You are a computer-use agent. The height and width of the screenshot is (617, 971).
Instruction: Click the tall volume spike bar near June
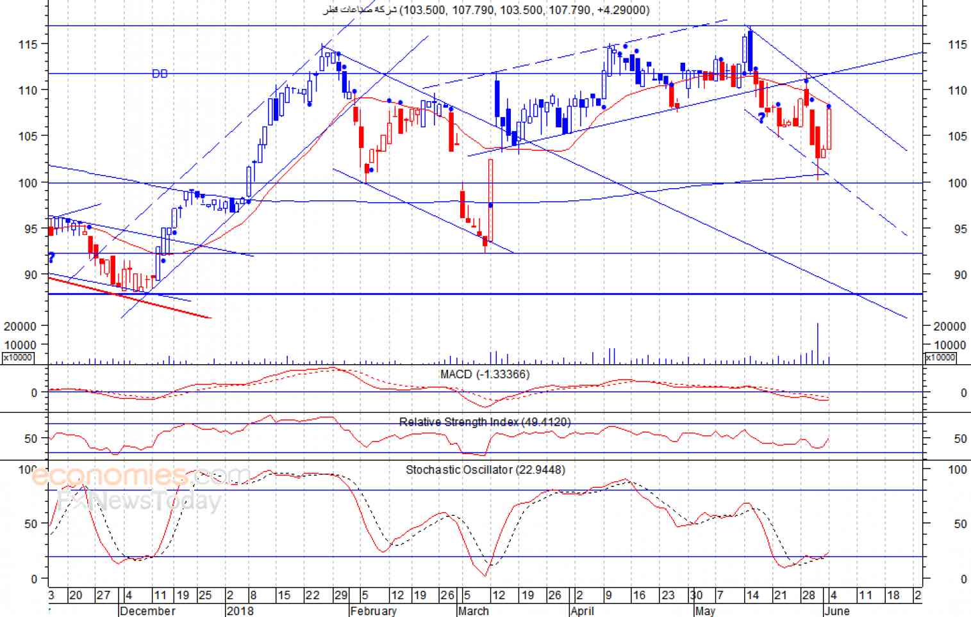pos(817,344)
